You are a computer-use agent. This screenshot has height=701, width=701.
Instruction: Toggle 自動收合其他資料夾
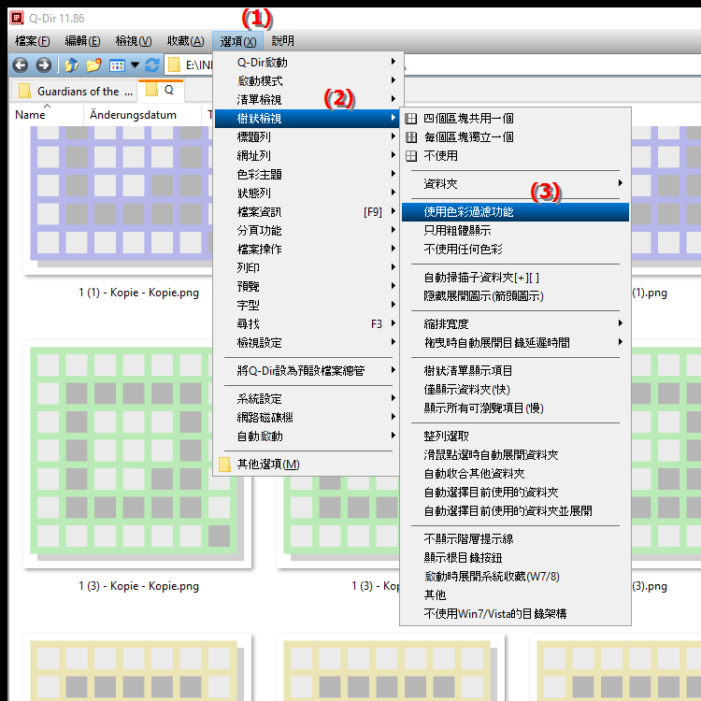[515, 474]
